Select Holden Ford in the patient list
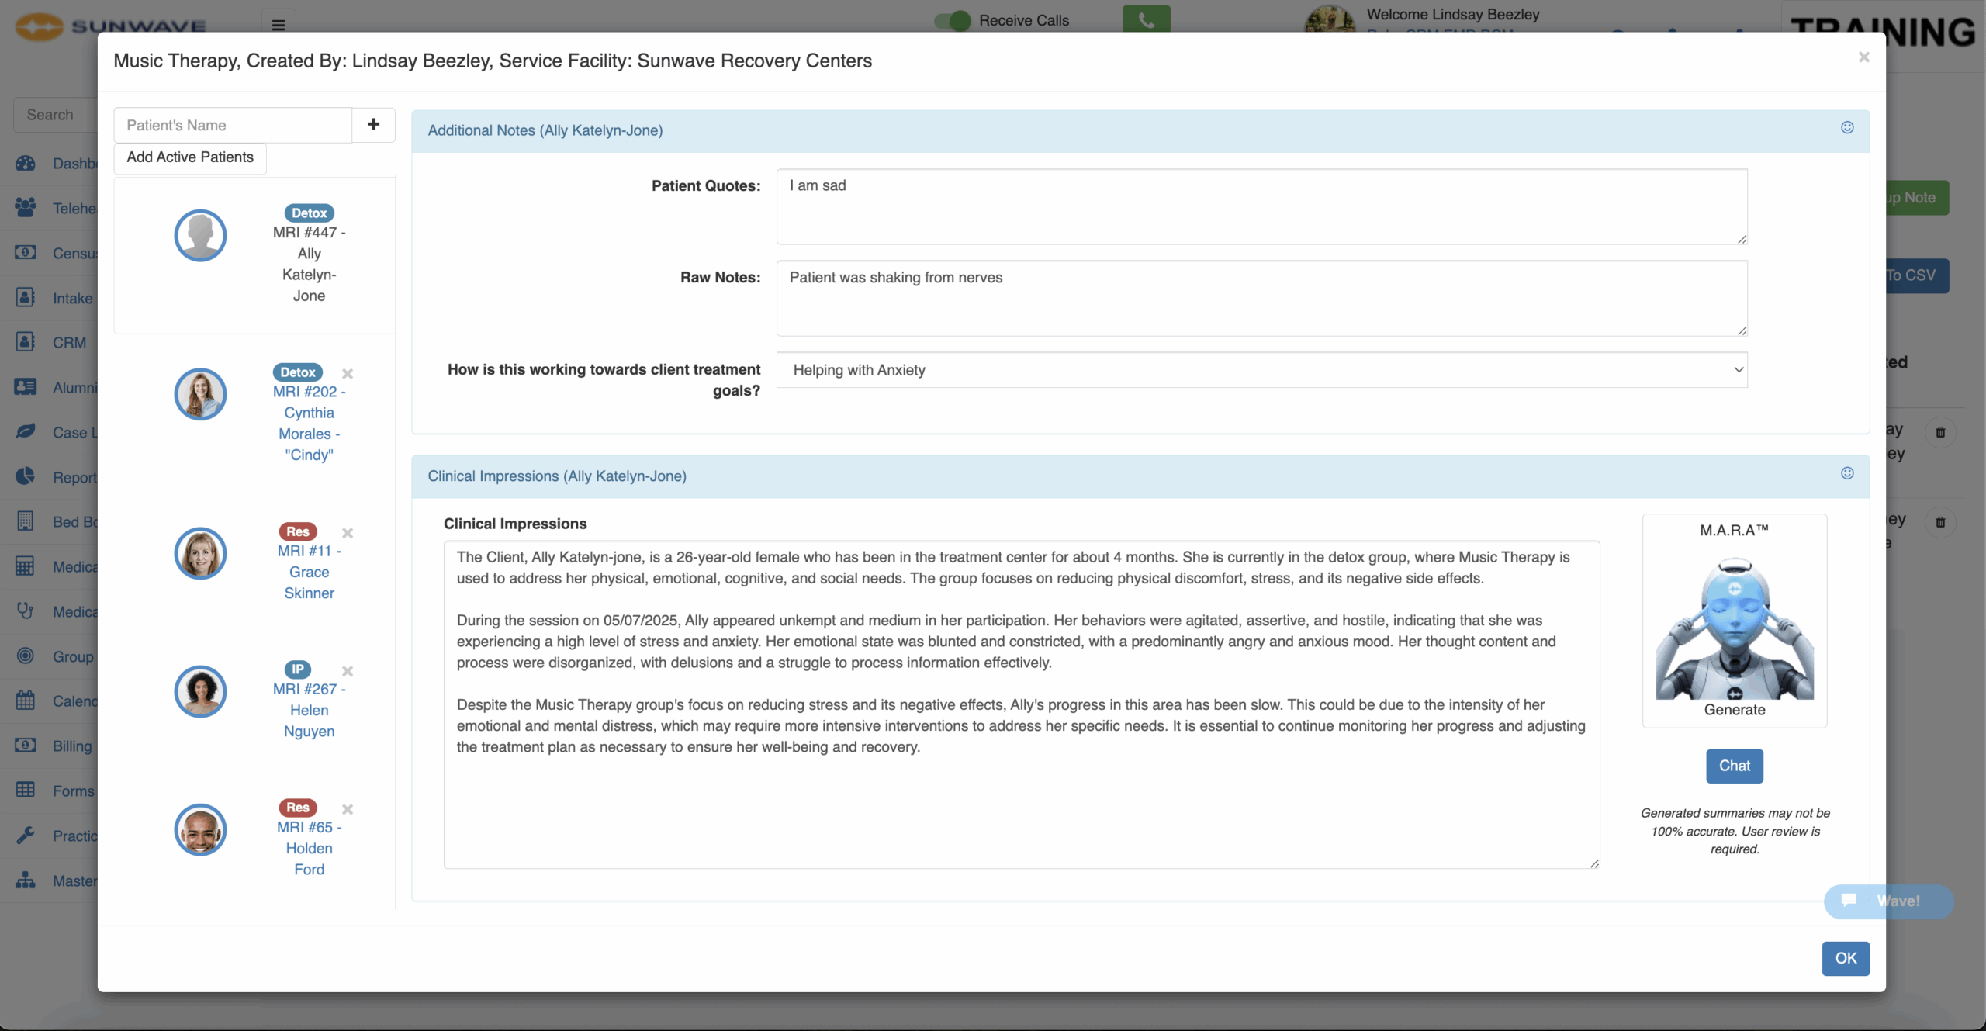 point(309,849)
